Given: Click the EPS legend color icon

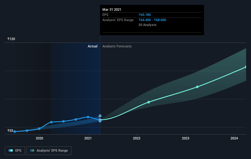Looking at the screenshot, I should point(11,150).
